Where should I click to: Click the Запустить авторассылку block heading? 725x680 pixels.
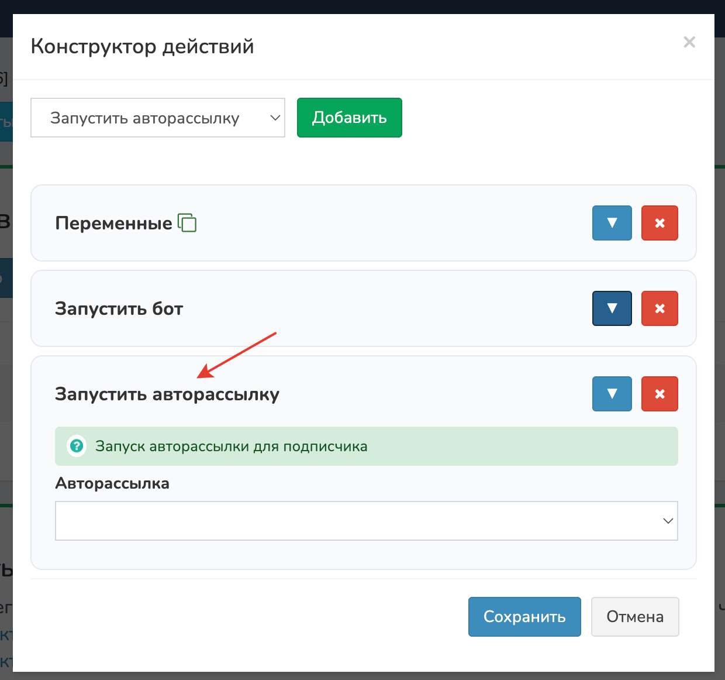(x=167, y=394)
